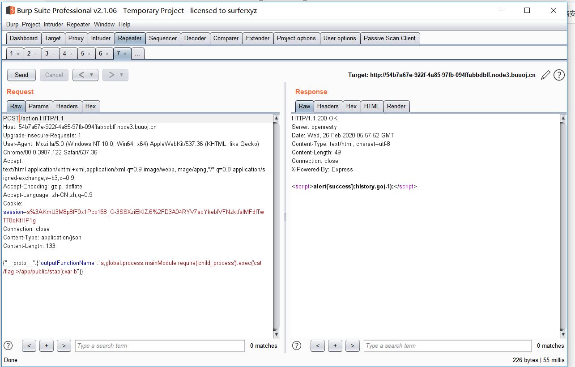Viewport: 575px width, 367px height.
Task: Edit target with the pencil icon
Action: 545,75
